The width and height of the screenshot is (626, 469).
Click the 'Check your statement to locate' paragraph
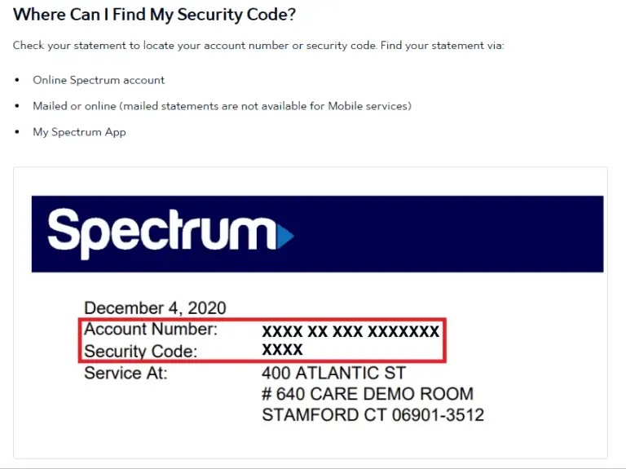258,46
